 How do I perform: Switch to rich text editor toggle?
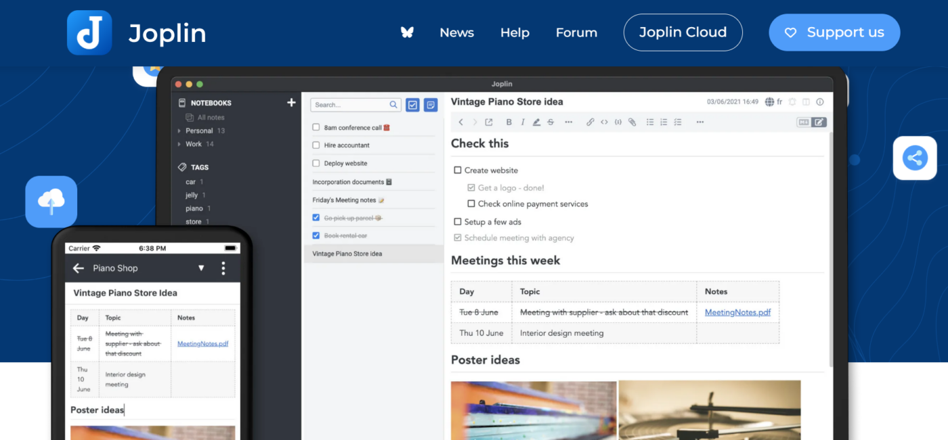point(819,122)
